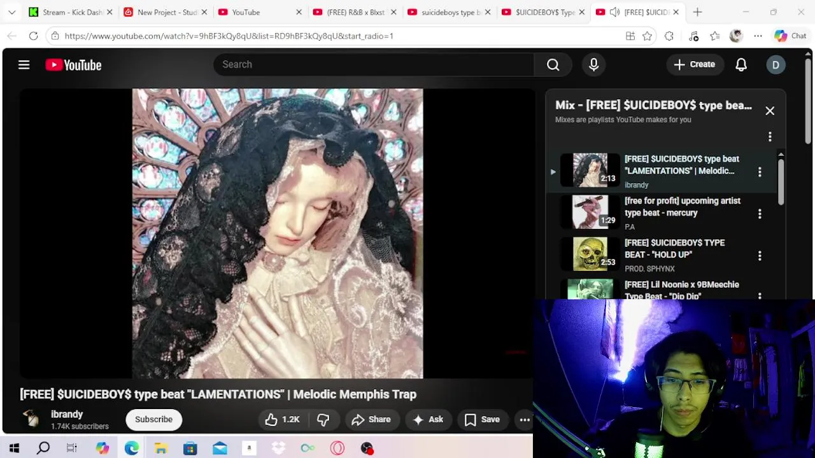Open Mix playlist options menu
Viewport: 815px width, 458px height.
[x=770, y=137]
